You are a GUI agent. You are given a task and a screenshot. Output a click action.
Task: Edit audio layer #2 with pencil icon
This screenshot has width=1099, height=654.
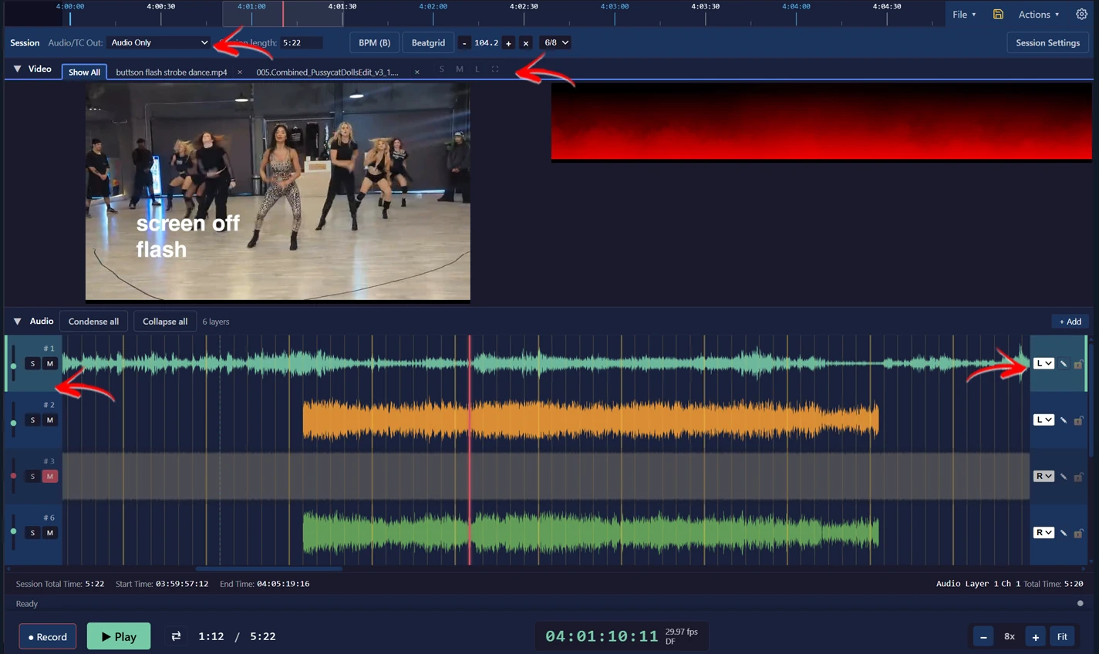pos(1064,420)
